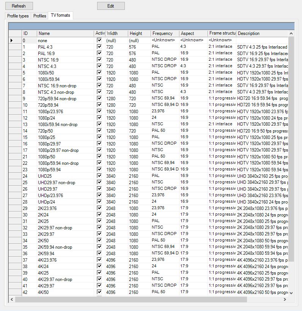Toggle Active checkbox for 4K/50

pyautogui.click(x=99, y=292)
